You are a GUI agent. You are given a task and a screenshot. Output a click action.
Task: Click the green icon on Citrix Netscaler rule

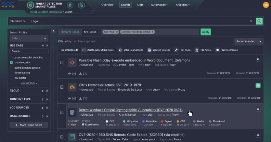point(258,85)
